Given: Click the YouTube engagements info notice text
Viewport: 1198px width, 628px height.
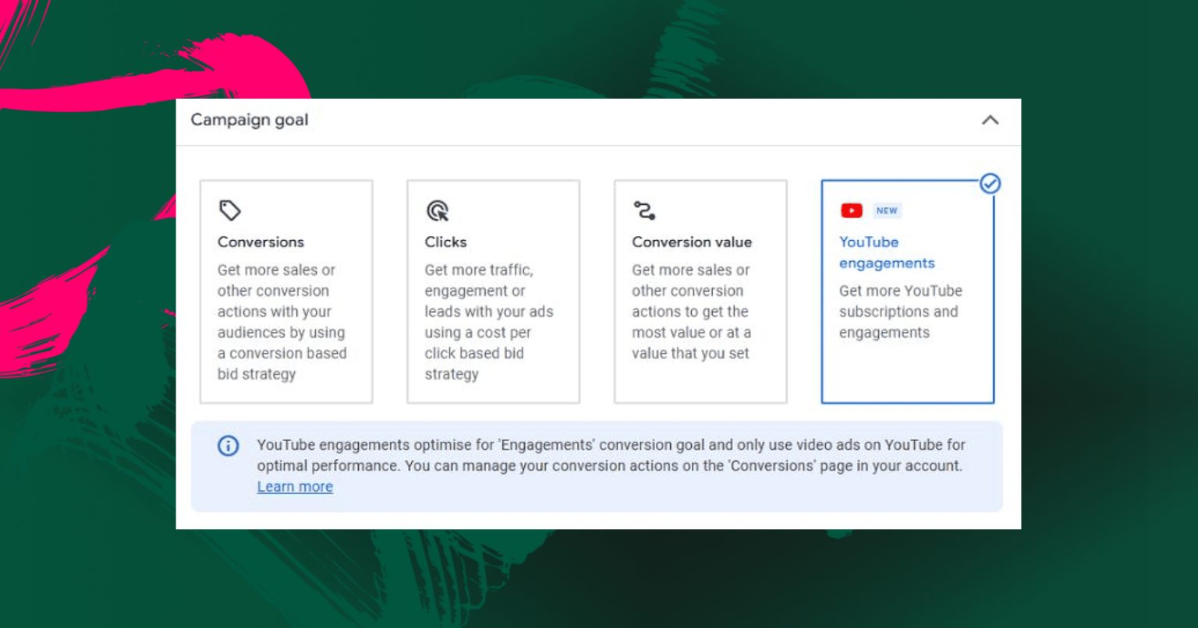Looking at the screenshot, I should (611, 456).
